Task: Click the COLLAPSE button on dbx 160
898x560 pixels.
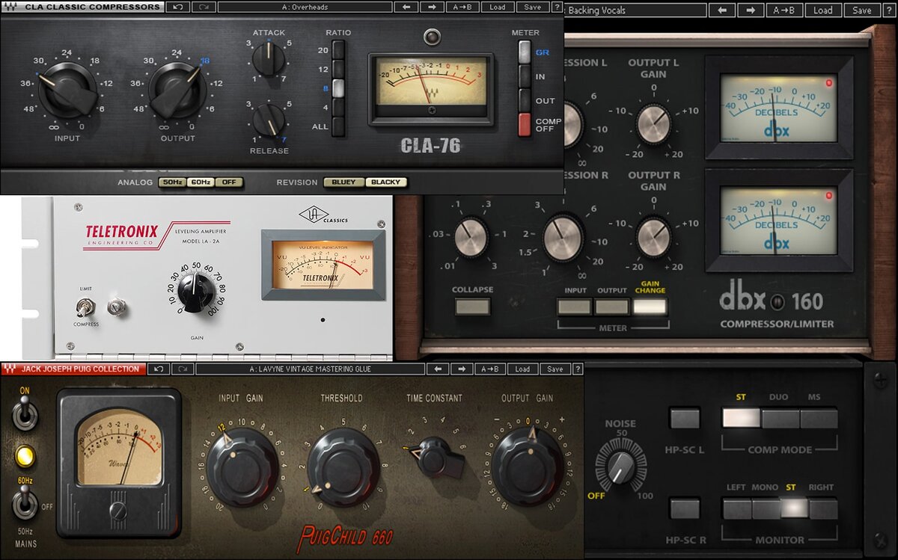Action: click(473, 307)
